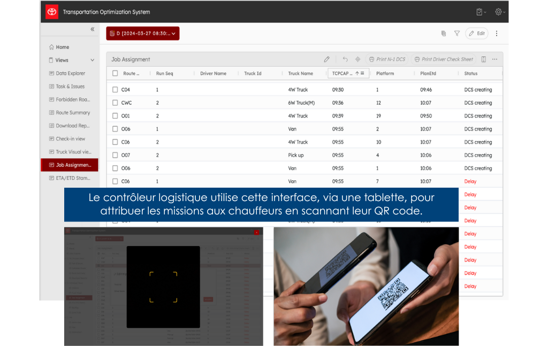This screenshot has height=346, width=548.
Task: Click the target locate icon in Job Assignment toolbar
Action: click(x=358, y=59)
